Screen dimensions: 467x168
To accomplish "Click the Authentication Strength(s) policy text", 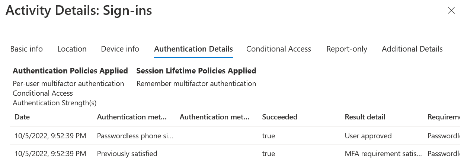I will click(x=54, y=103).
